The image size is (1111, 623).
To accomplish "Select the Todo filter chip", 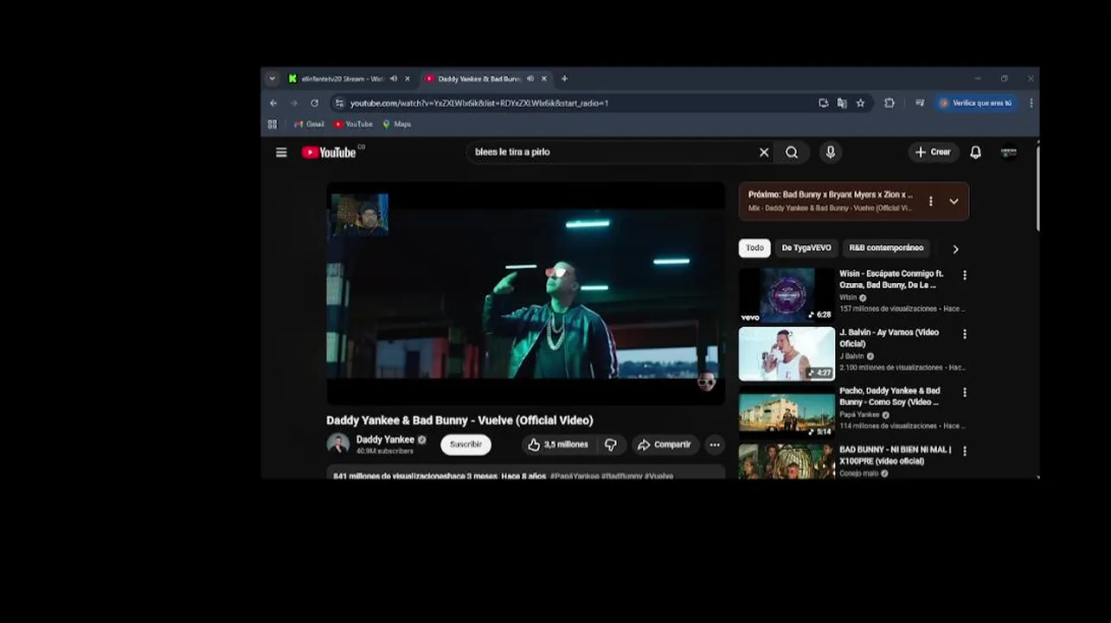I will click(755, 248).
